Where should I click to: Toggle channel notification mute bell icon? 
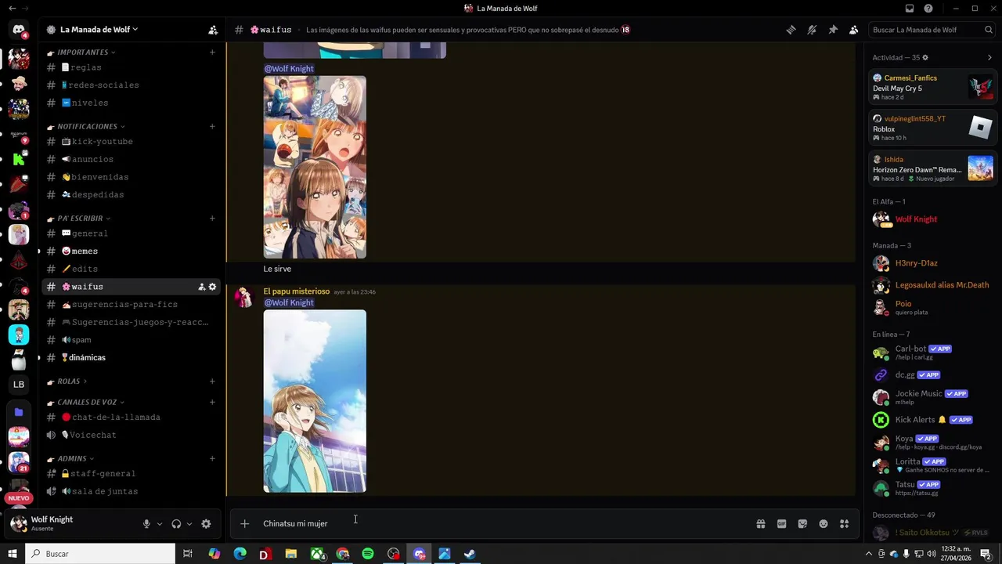(812, 30)
